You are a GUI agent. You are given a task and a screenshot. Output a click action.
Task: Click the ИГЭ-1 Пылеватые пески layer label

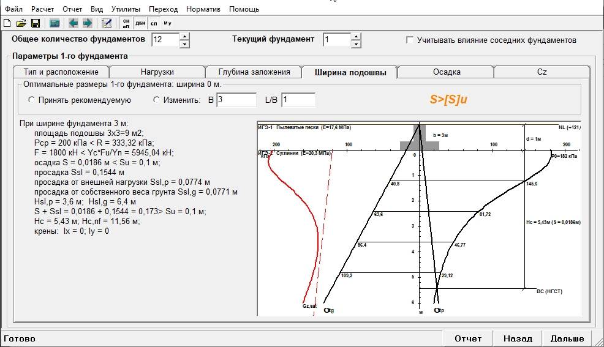coord(304,127)
